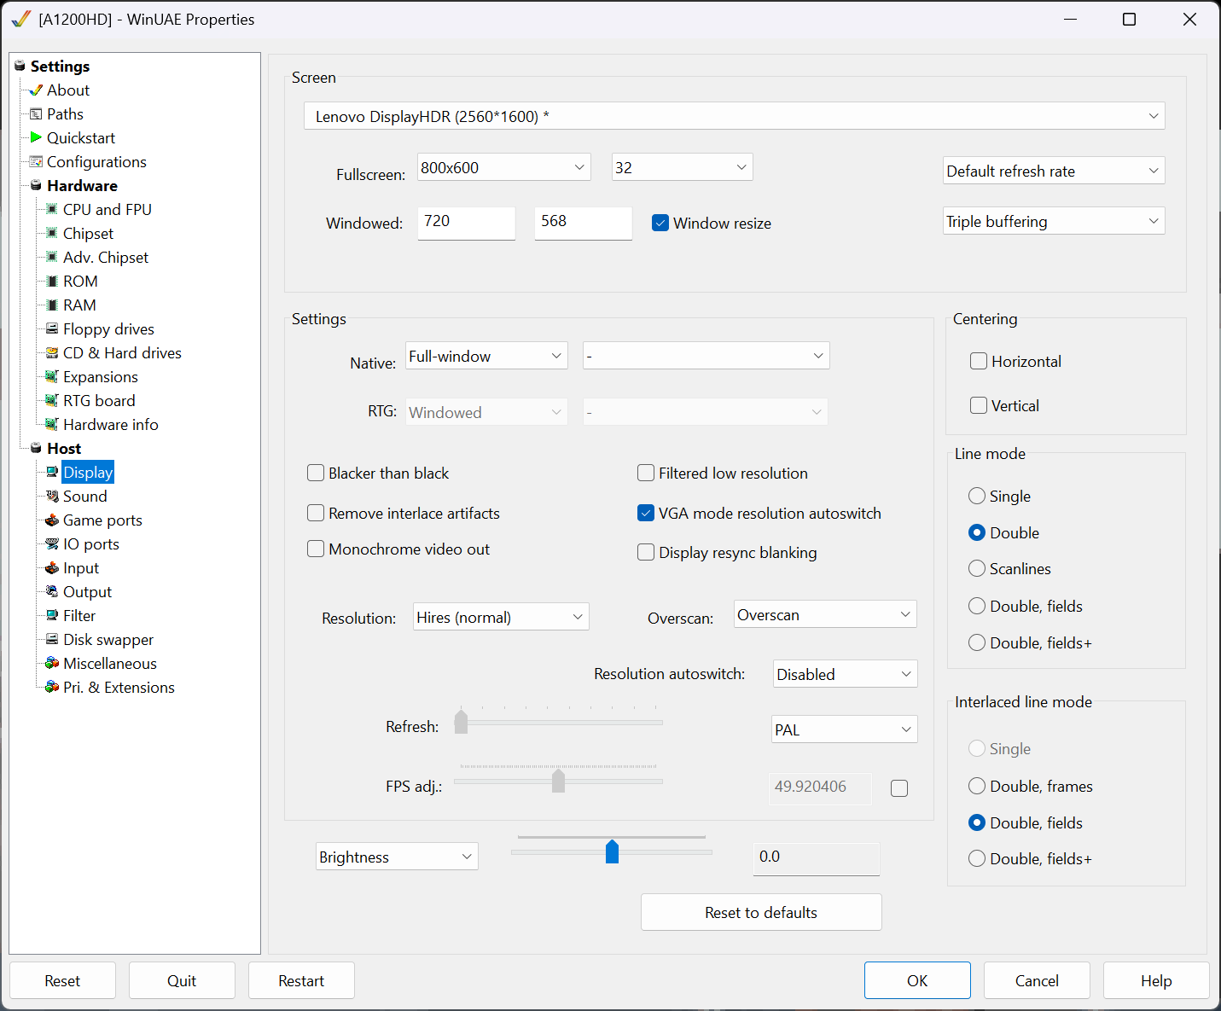Open the Filter settings page
The height and width of the screenshot is (1011, 1221).
[x=78, y=615]
